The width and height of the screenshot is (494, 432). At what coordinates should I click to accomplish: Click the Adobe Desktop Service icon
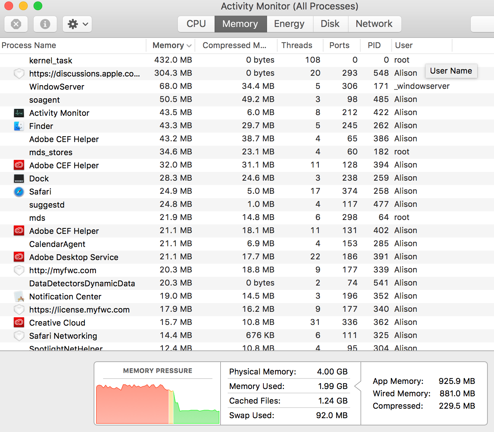19,257
